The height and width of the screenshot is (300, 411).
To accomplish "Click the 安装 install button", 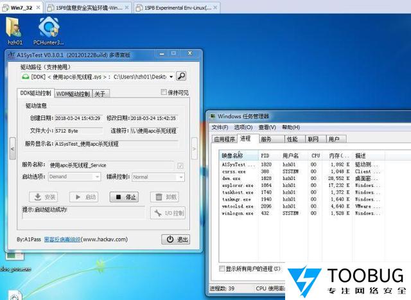I will click(x=44, y=197).
